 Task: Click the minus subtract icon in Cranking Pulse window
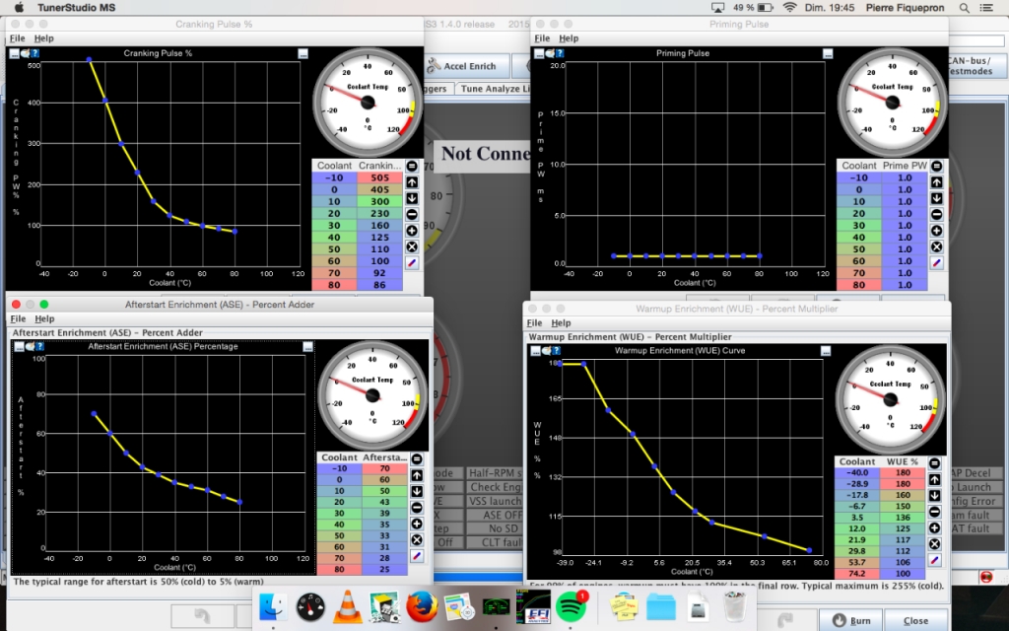point(412,214)
